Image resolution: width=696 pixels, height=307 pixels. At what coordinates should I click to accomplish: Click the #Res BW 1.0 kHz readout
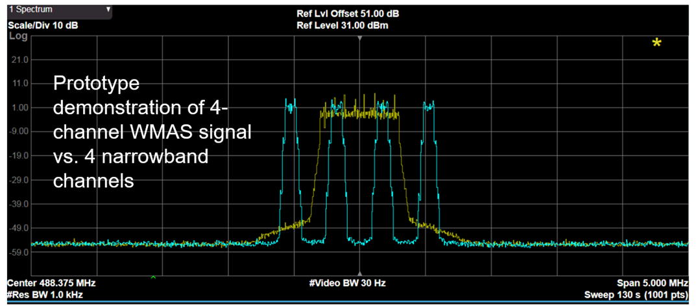[45, 294]
